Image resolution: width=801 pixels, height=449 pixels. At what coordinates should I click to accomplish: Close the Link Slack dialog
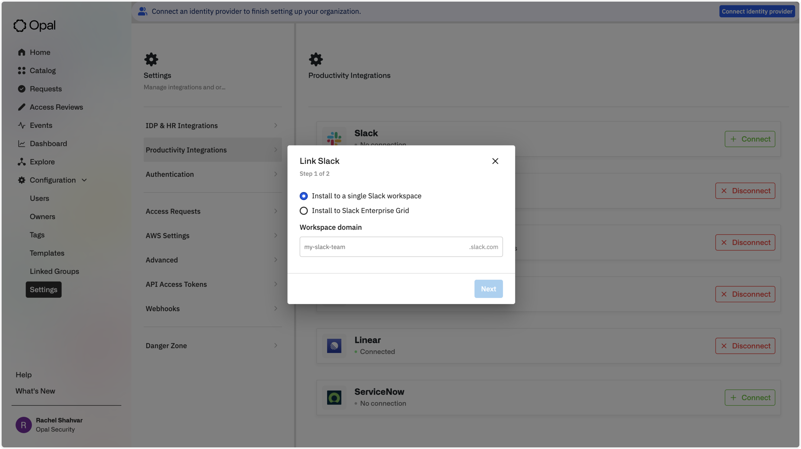click(495, 161)
